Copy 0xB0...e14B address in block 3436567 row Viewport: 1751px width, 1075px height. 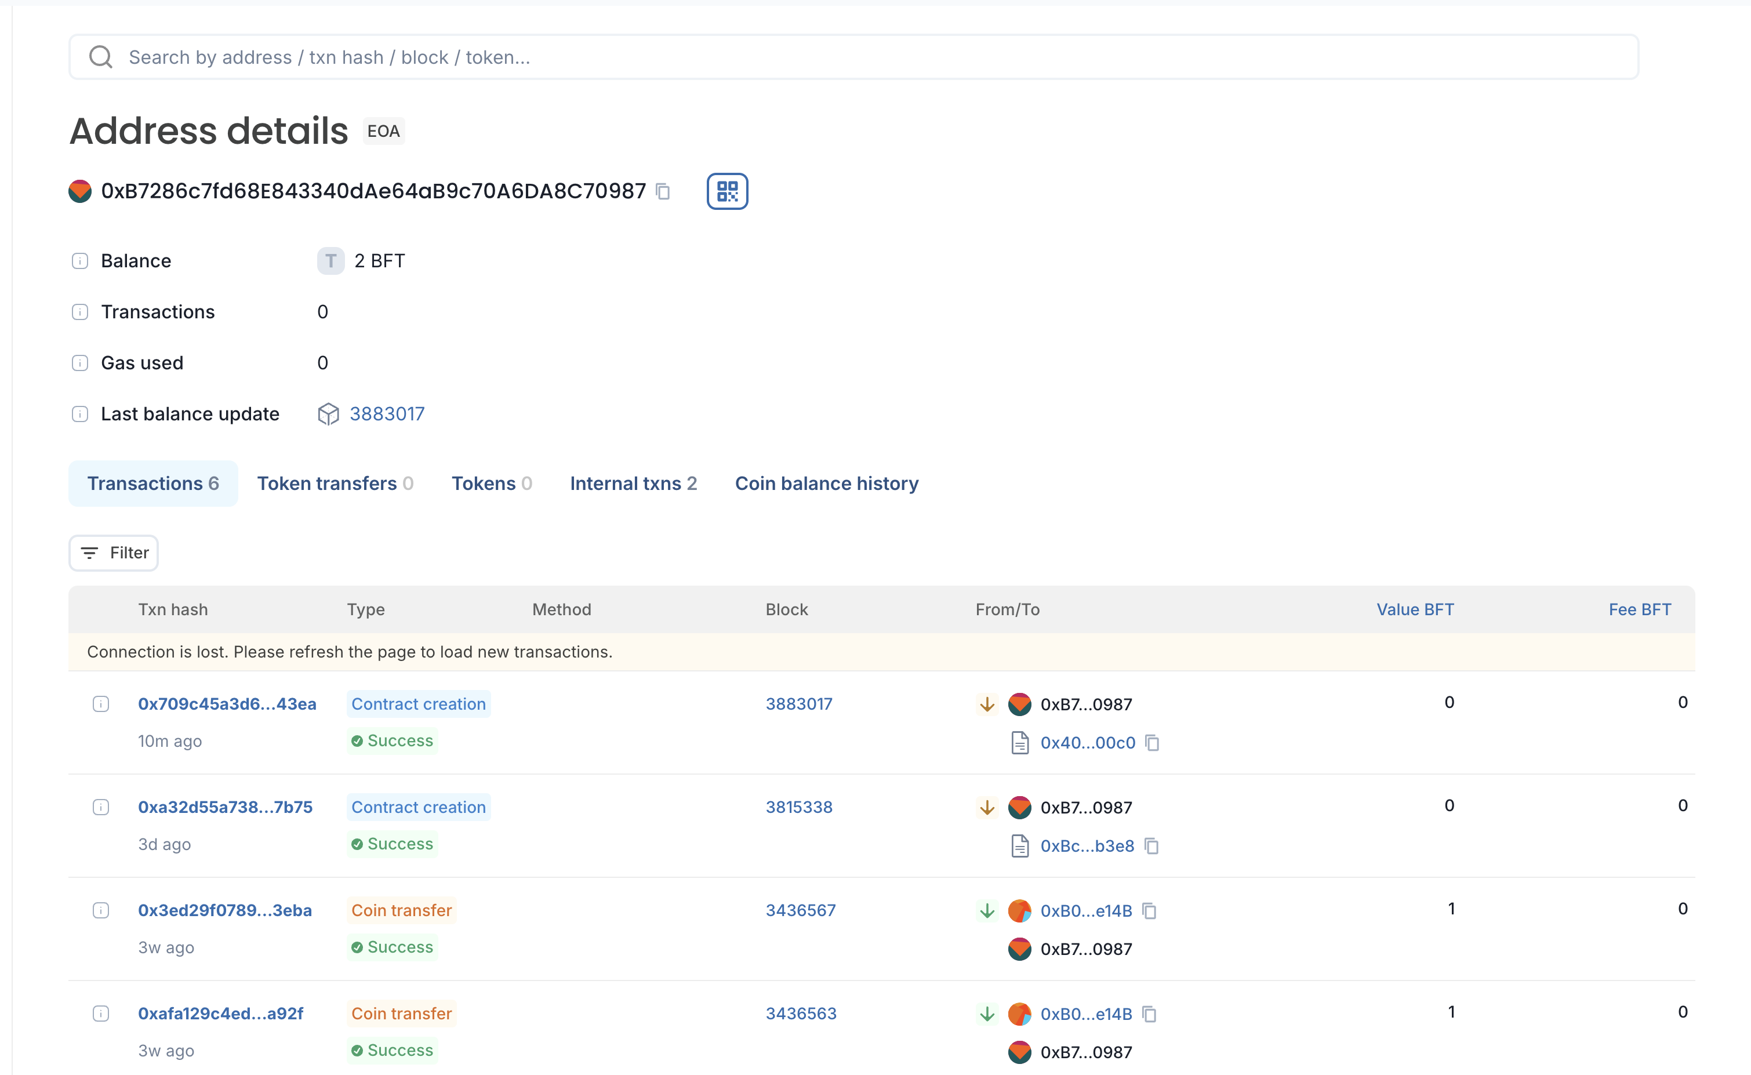pyautogui.click(x=1150, y=911)
